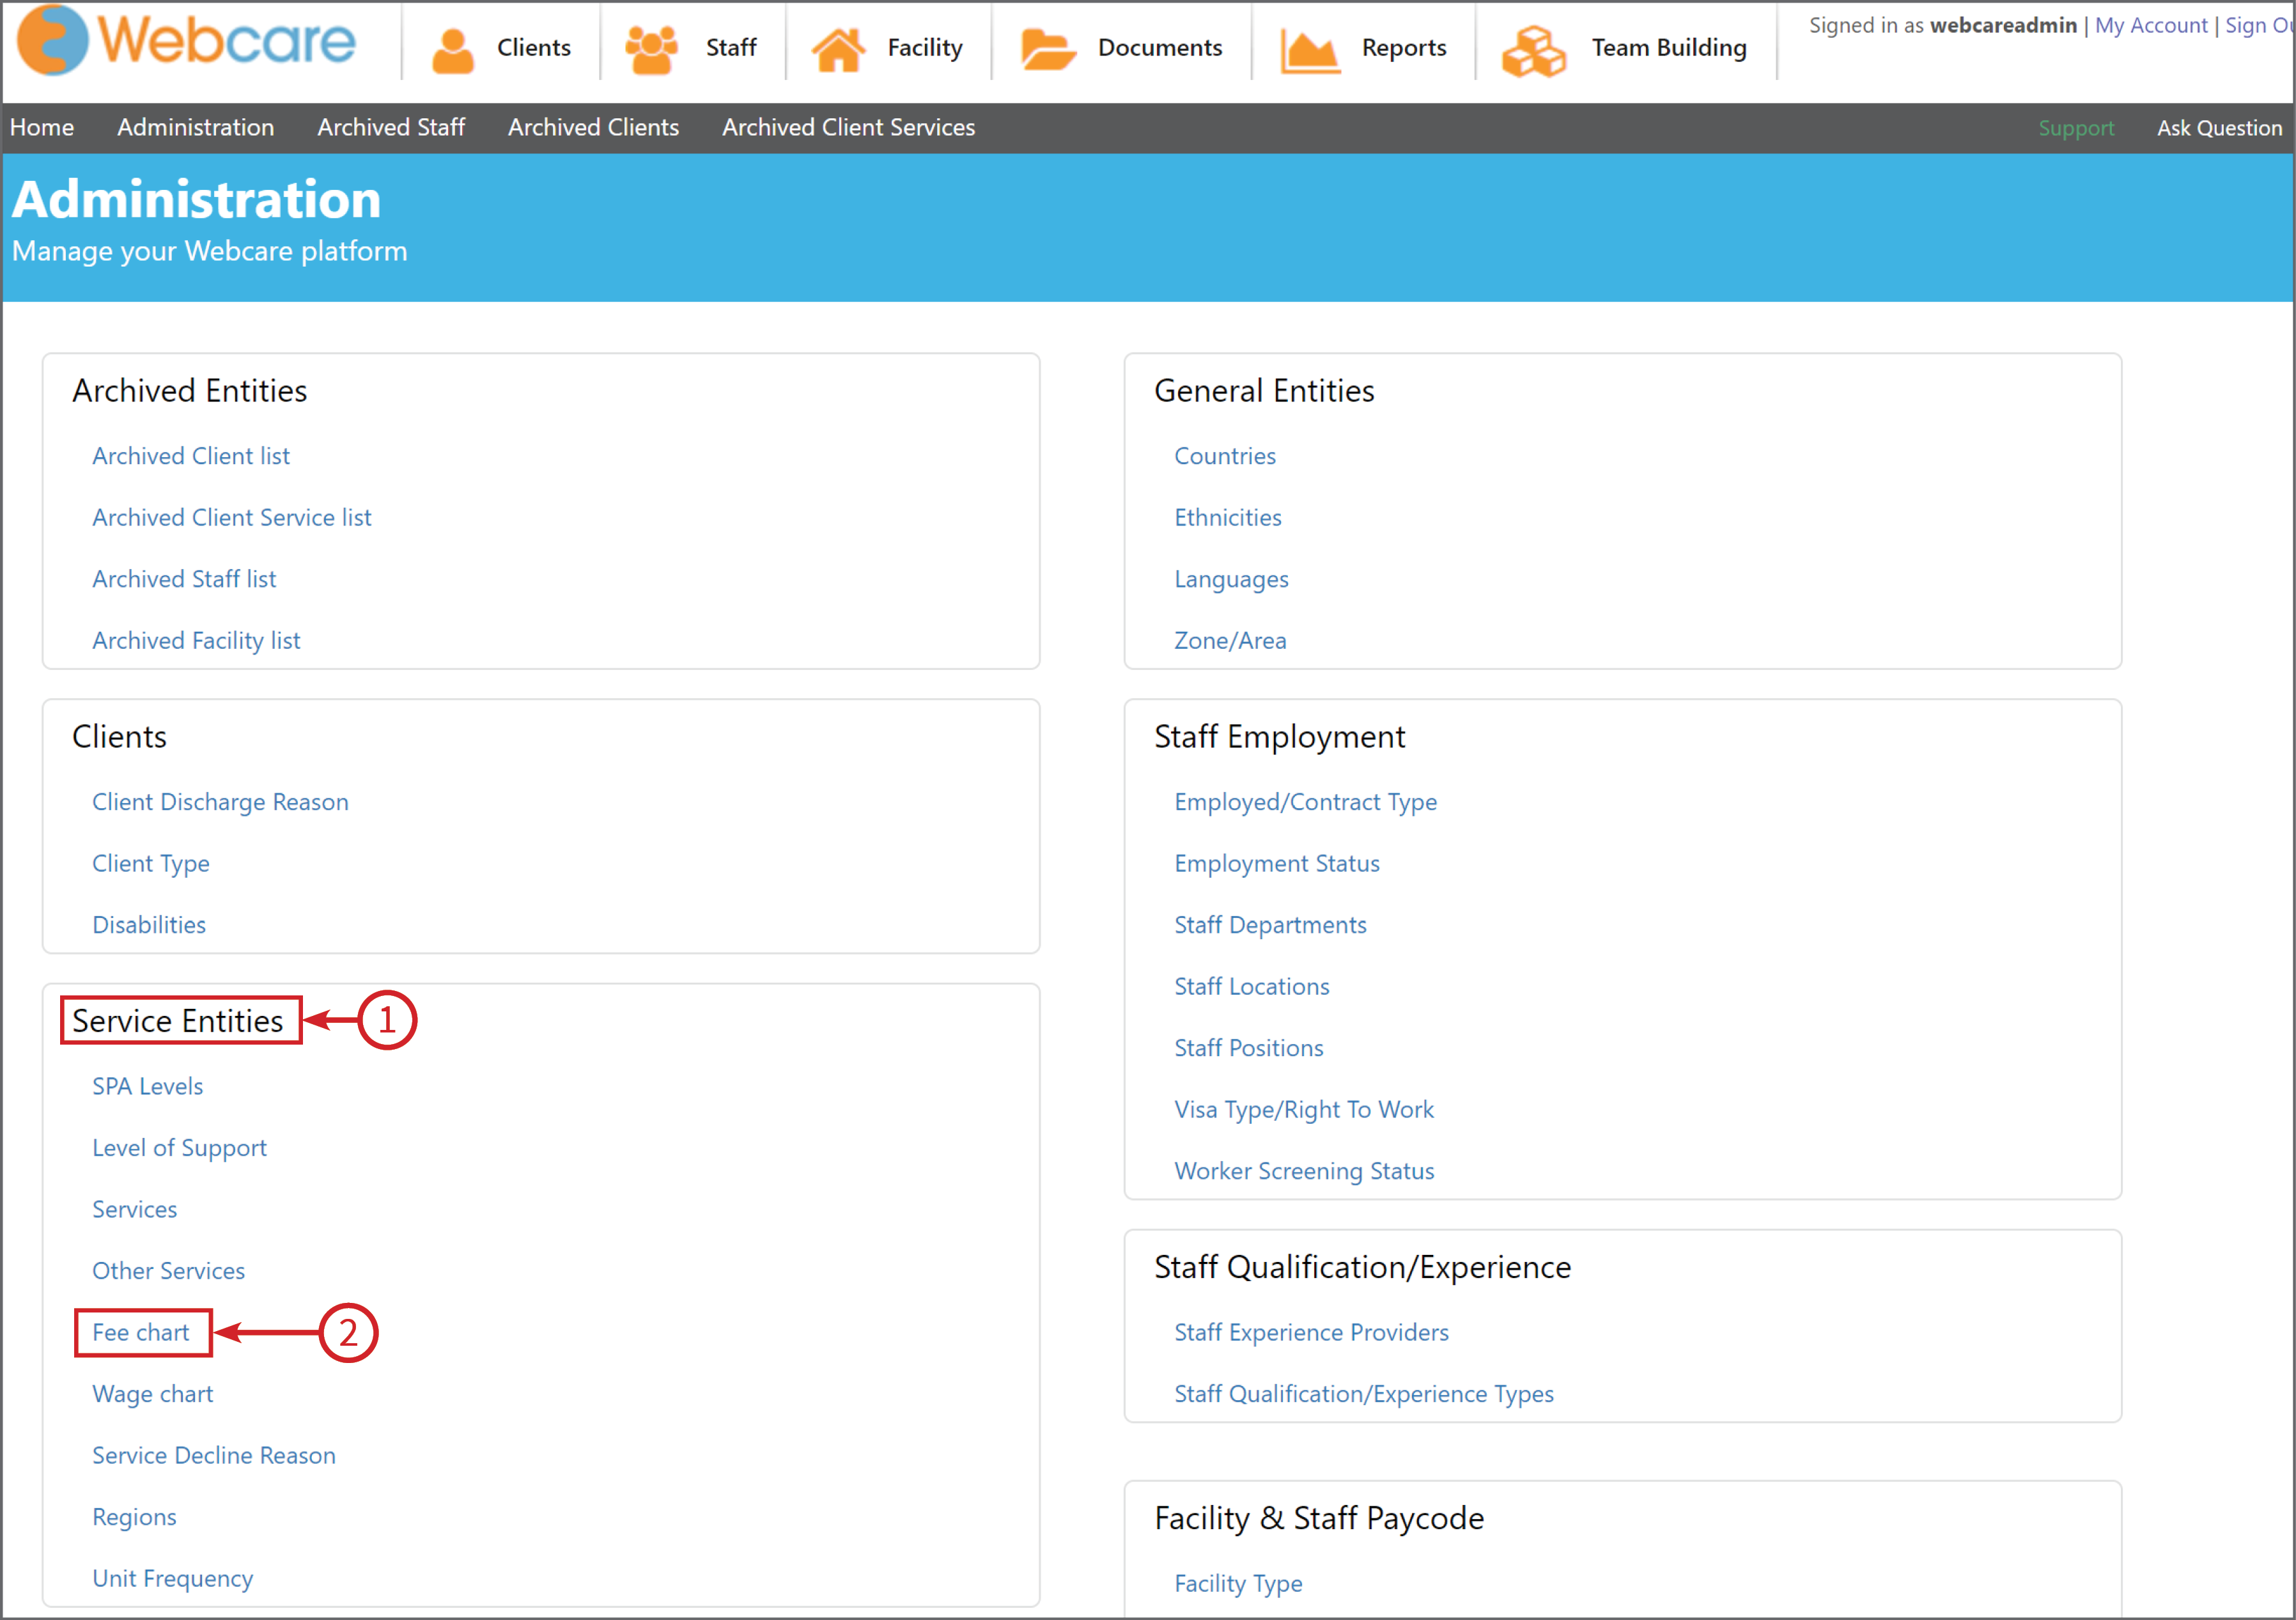
Task: Click the green Support link
Action: (2076, 128)
